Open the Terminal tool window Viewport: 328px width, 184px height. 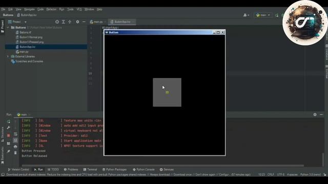[90, 170]
